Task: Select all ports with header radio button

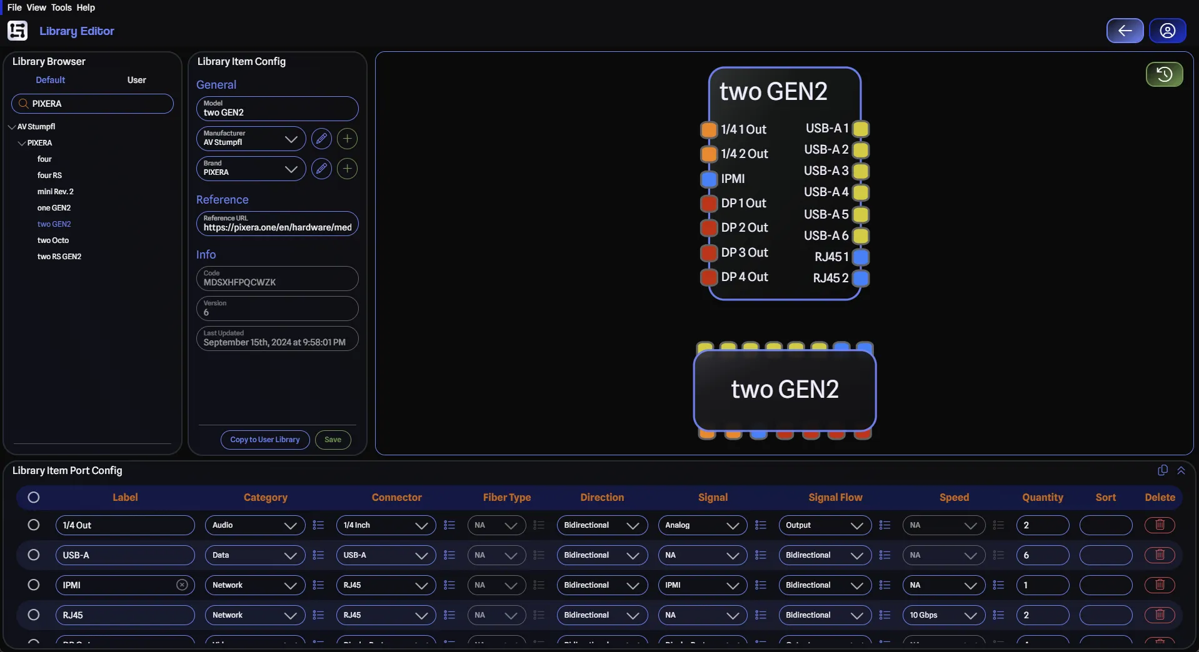Action: 34,498
